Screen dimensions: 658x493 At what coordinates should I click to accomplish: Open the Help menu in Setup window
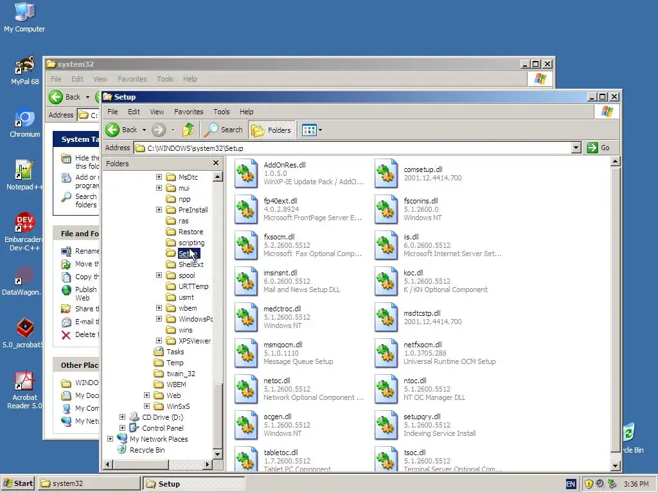tap(246, 112)
